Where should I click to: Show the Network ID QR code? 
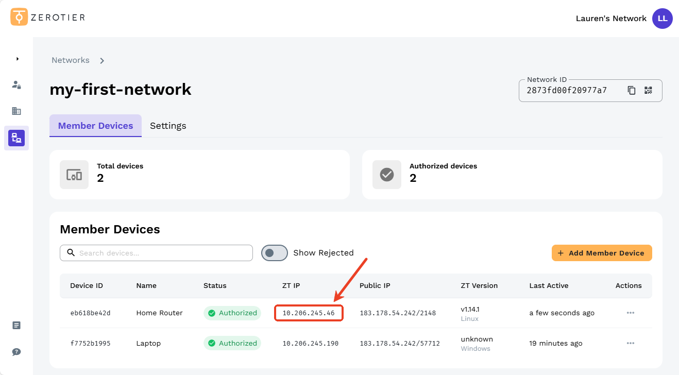click(648, 90)
